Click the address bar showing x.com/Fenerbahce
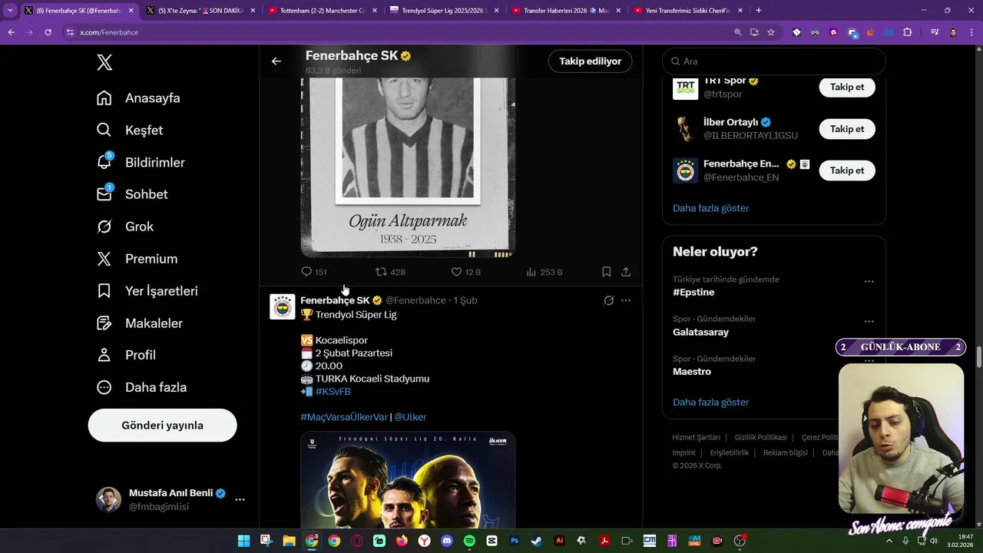This screenshot has width=983, height=553. click(x=392, y=32)
